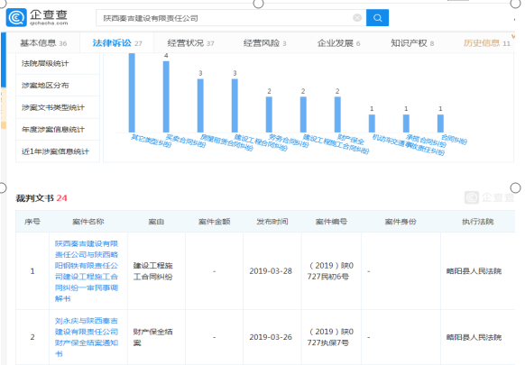Image resolution: width=525 pixels, height=365 pixels.
Task: Click the 案件金额 column header
Action: click(x=215, y=222)
